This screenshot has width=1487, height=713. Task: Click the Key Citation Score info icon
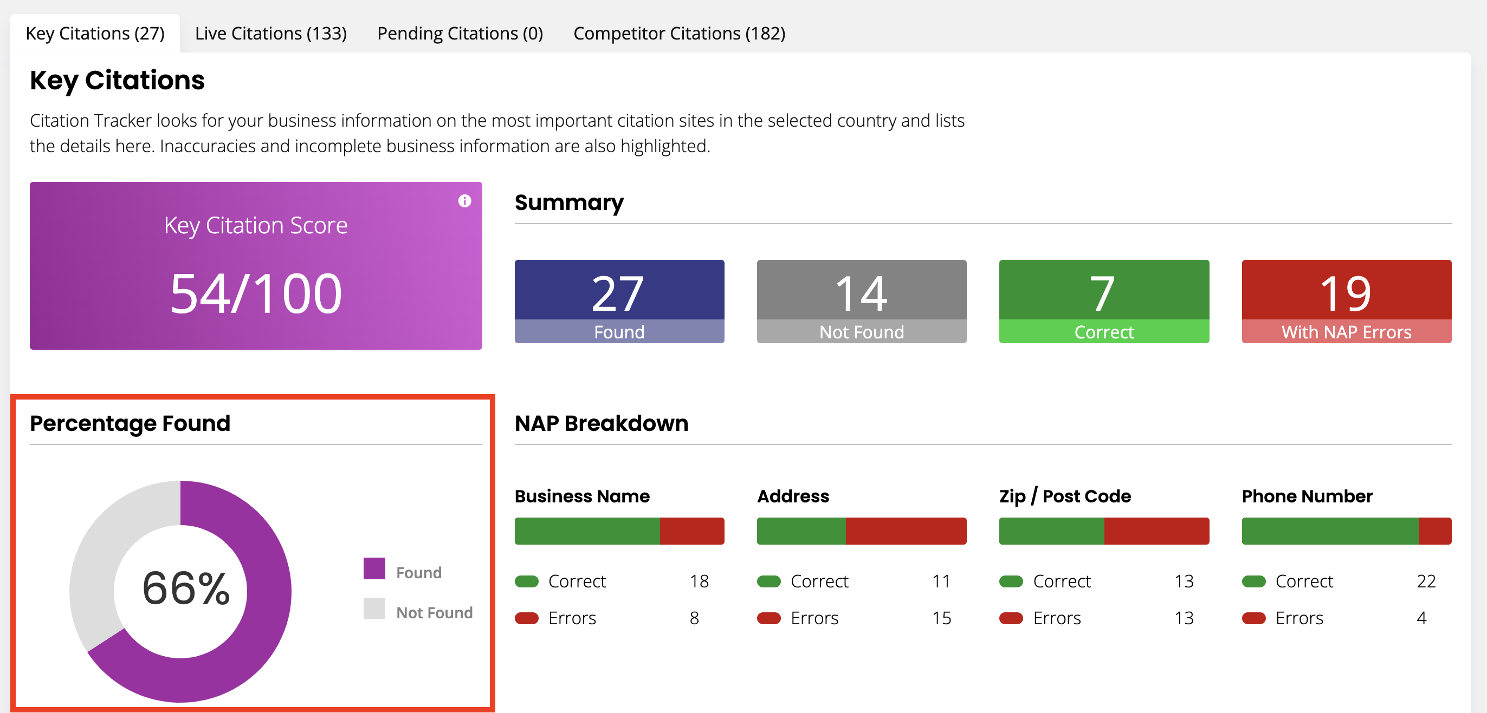point(465,201)
